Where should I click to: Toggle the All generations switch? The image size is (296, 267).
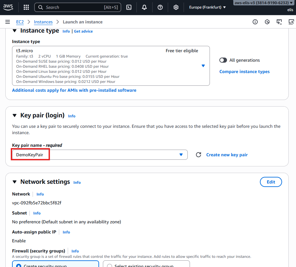(223, 60)
